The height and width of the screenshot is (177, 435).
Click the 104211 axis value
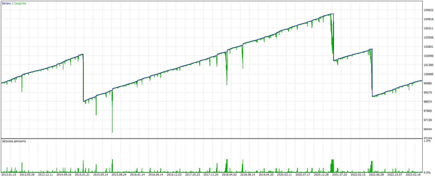click(428, 29)
